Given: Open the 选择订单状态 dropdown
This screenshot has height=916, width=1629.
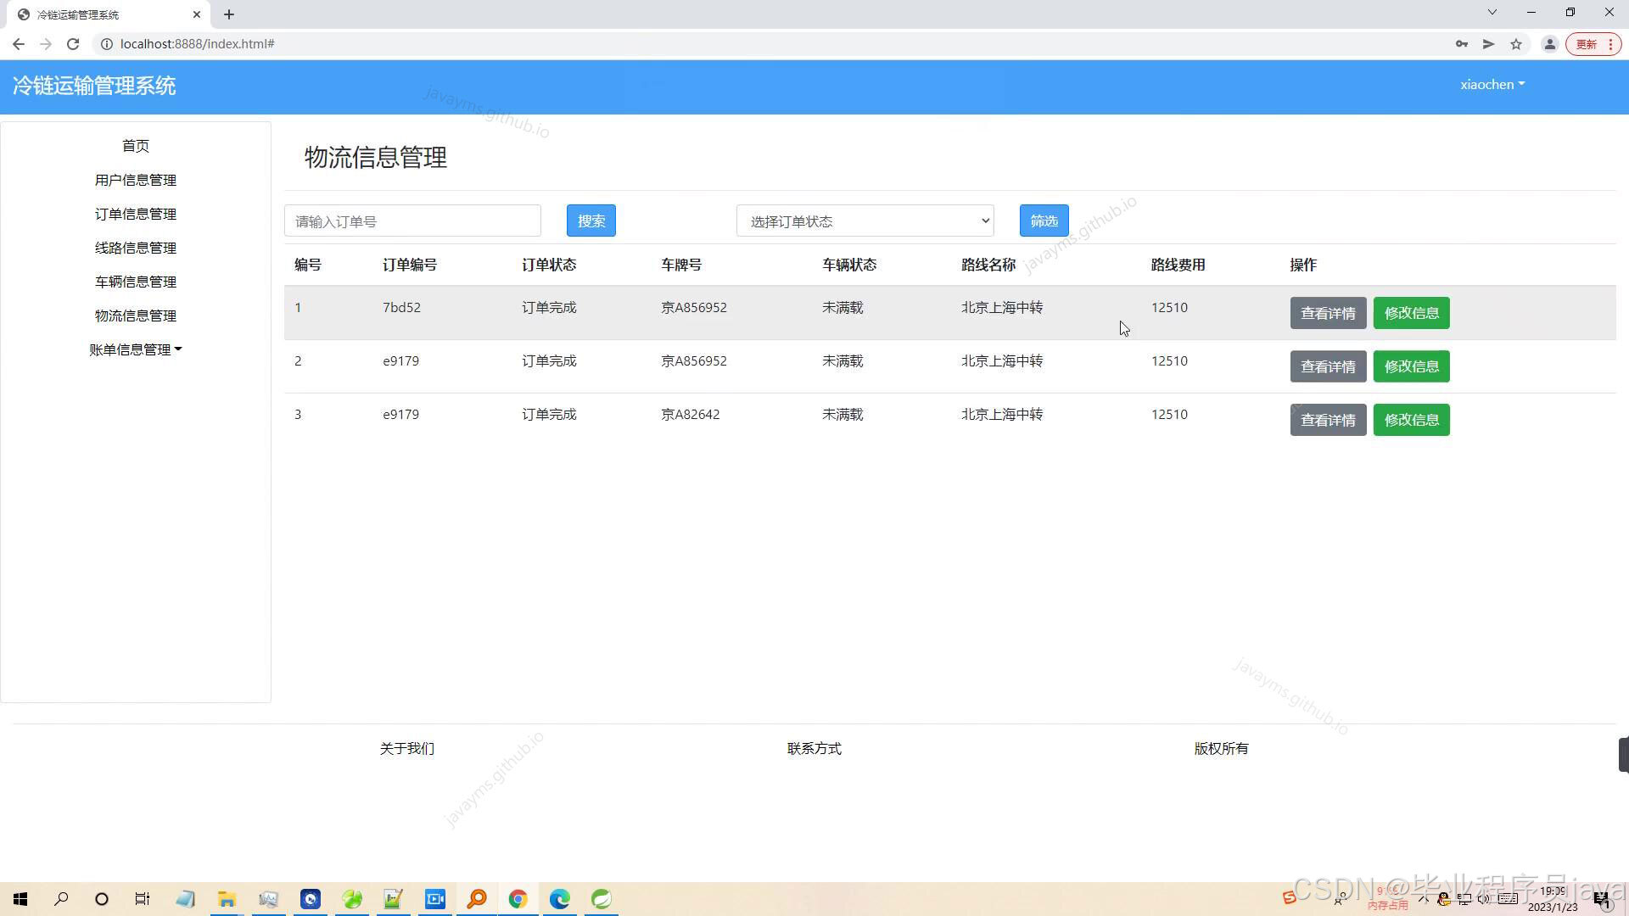Looking at the screenshot, I should coord(865,221).
